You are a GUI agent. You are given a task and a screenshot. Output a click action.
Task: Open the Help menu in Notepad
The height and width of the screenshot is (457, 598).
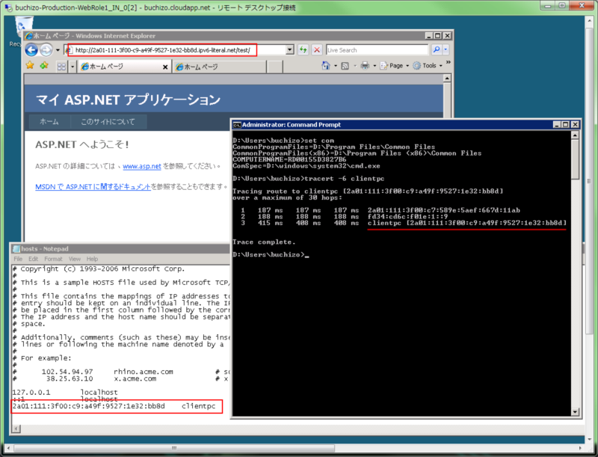(92, 259)
